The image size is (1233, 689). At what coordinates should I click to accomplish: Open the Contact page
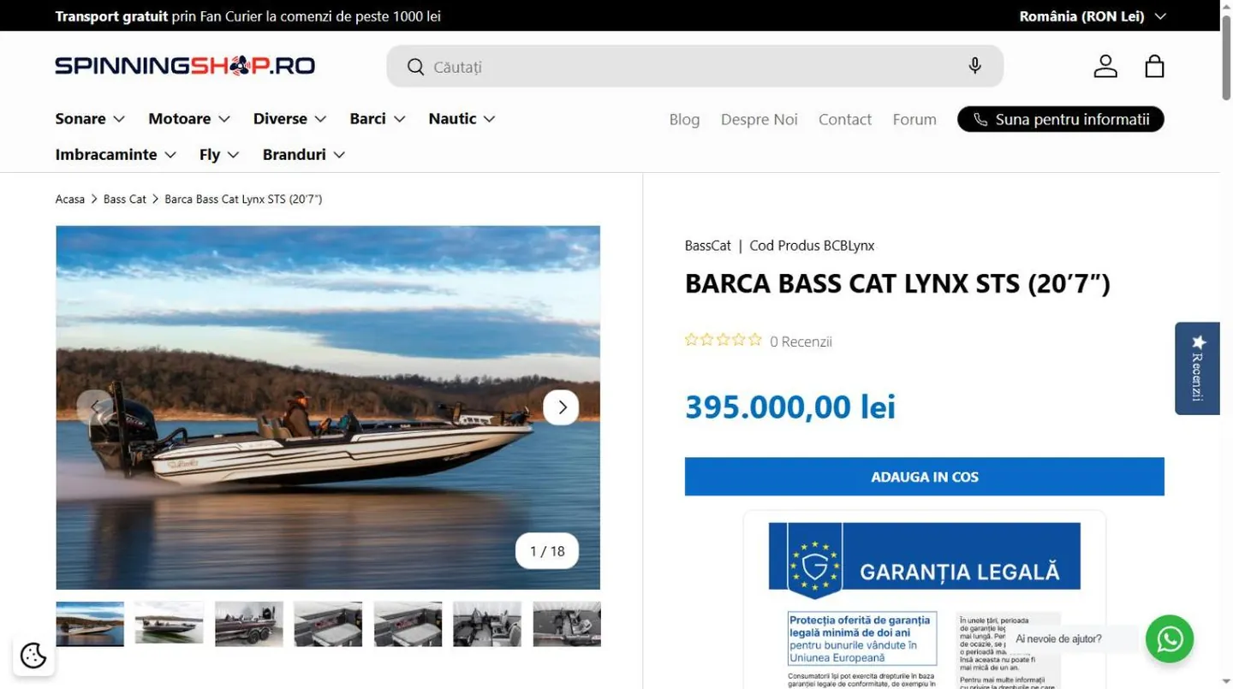pyautogui.click(x=844, y=120)
